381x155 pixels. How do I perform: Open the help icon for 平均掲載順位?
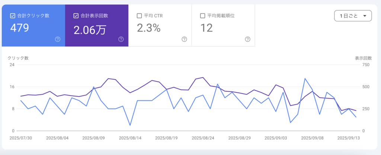[247, 39]
